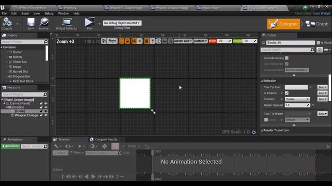This screenshot has height=186, width=332.
Task: Switch to the Inventory tab
Action: (70, 8)
